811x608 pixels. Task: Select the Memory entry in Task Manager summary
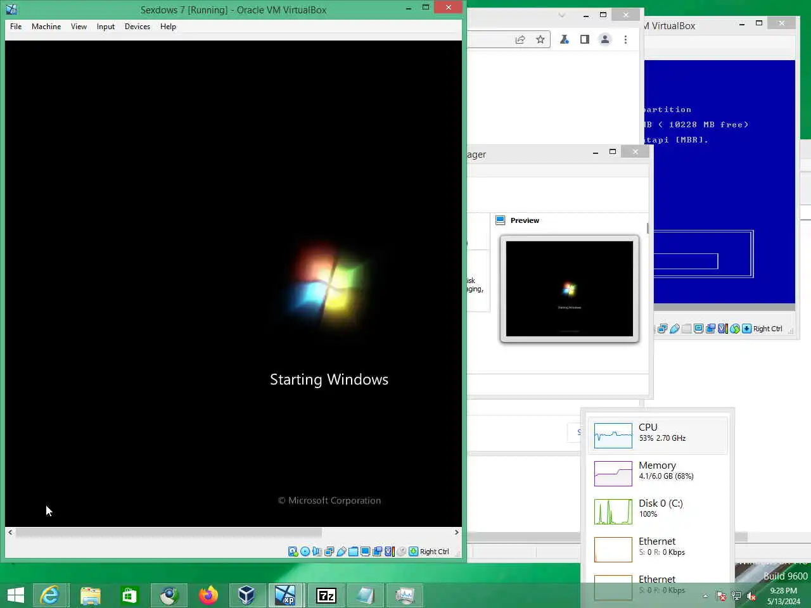658,474
